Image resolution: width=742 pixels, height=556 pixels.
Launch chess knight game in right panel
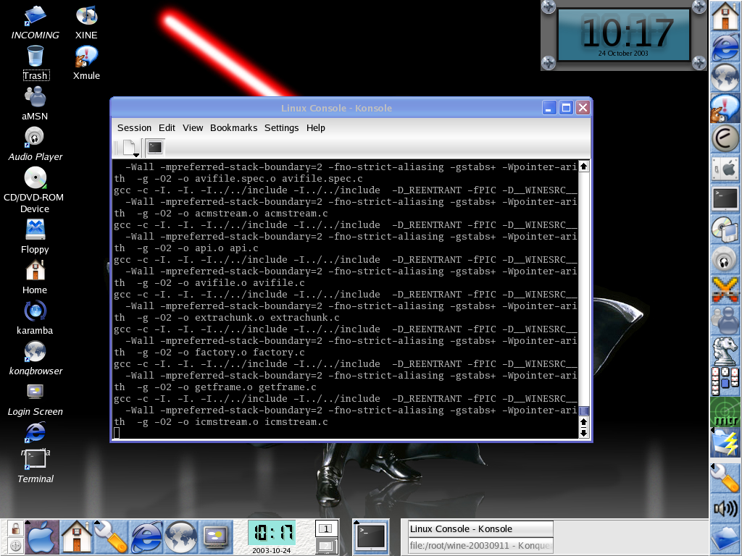(725, 351)
